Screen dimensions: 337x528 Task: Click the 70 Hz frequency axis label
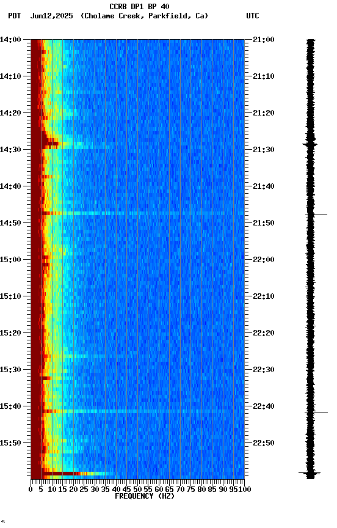click(x=180, y=490)
